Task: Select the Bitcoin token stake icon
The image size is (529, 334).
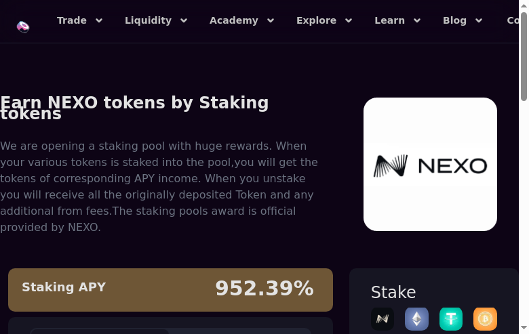Action: (x=485, y=318)
